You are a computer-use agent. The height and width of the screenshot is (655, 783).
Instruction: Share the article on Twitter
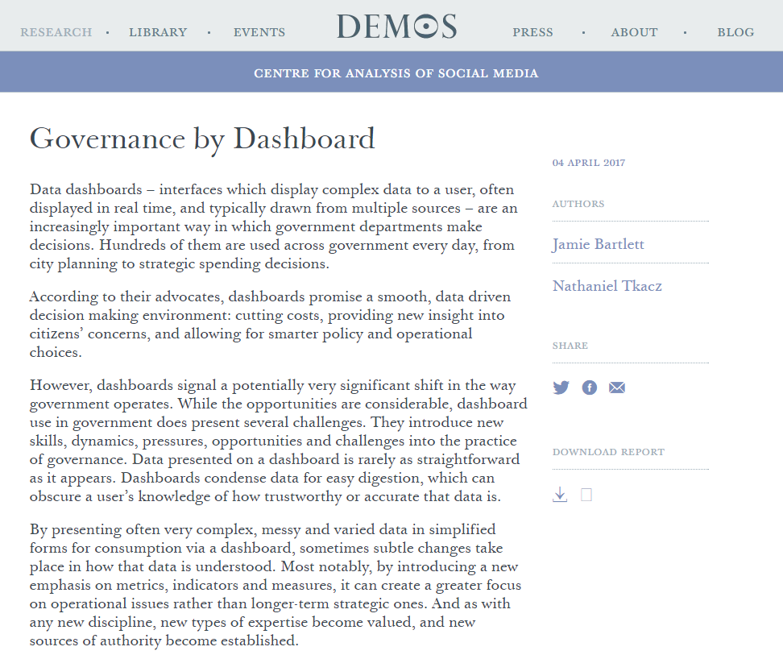[561, 388]
